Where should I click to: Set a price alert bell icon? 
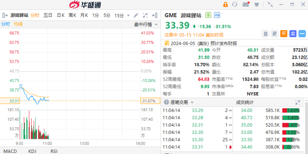tap(266, 34)
